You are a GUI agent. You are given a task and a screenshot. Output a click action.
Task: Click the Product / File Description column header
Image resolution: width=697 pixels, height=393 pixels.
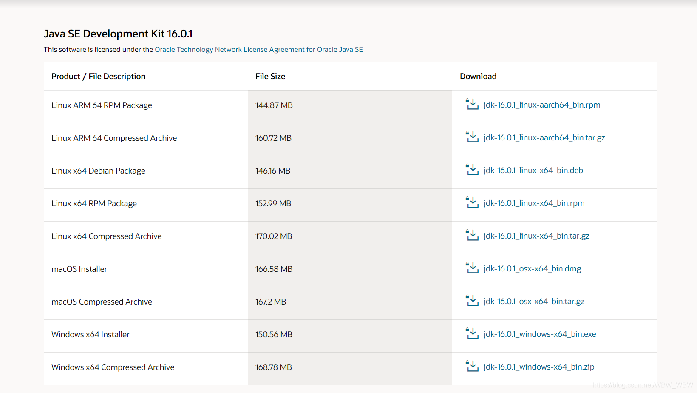click(x=99, y=76)
